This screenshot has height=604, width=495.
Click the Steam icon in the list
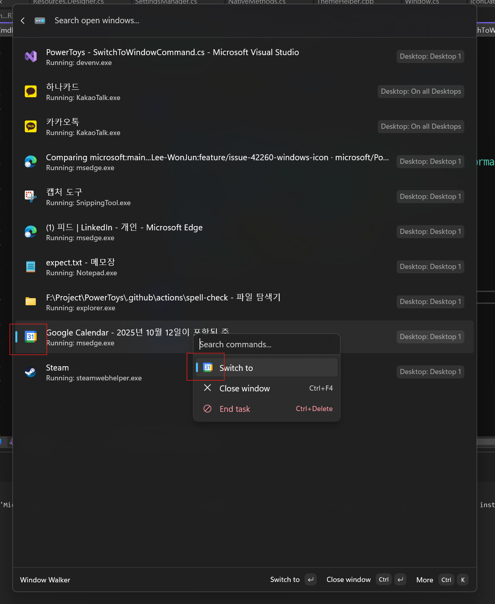pos(31,372)
